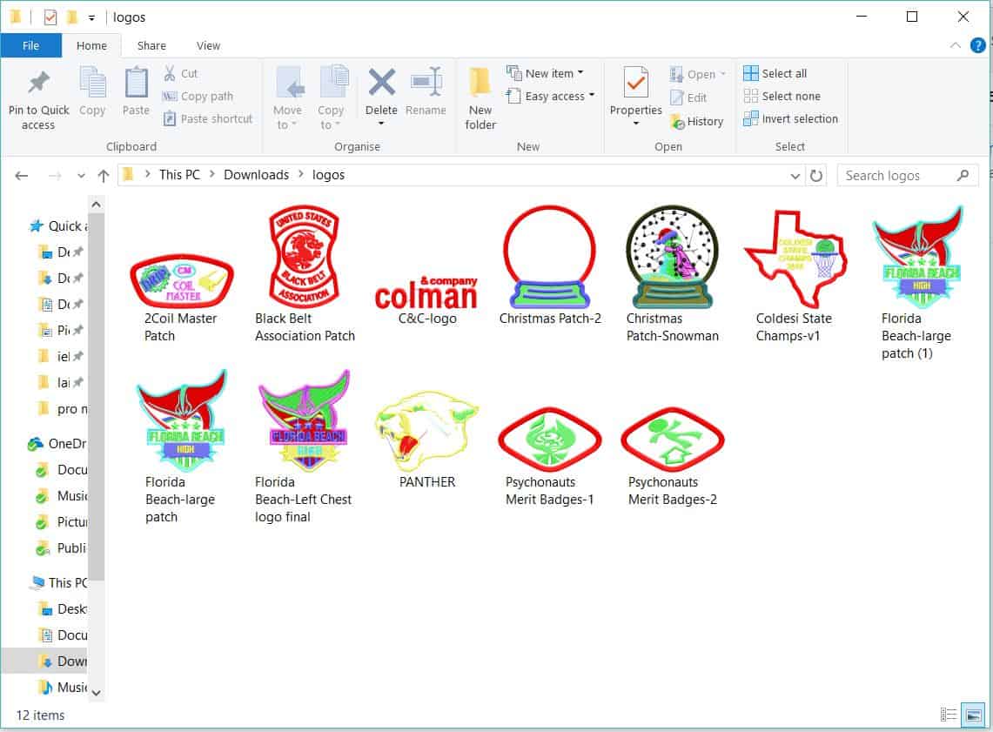Pin current folder to Quick access

tap(37, 96)
